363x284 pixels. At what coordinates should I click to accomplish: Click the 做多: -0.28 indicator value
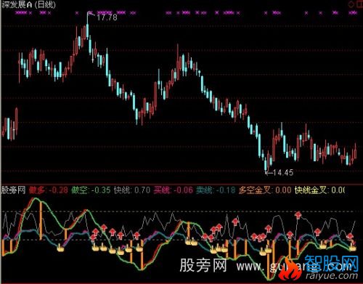49,190
